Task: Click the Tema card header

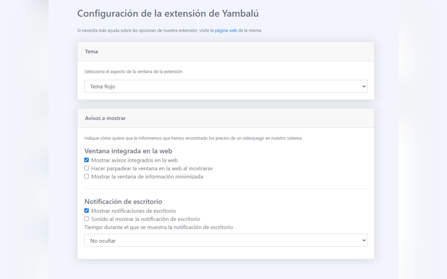Action: 226,52
